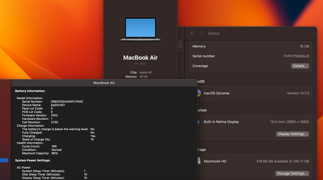
Task: Click Fully Charged No value
Action: tap(93, 132)
